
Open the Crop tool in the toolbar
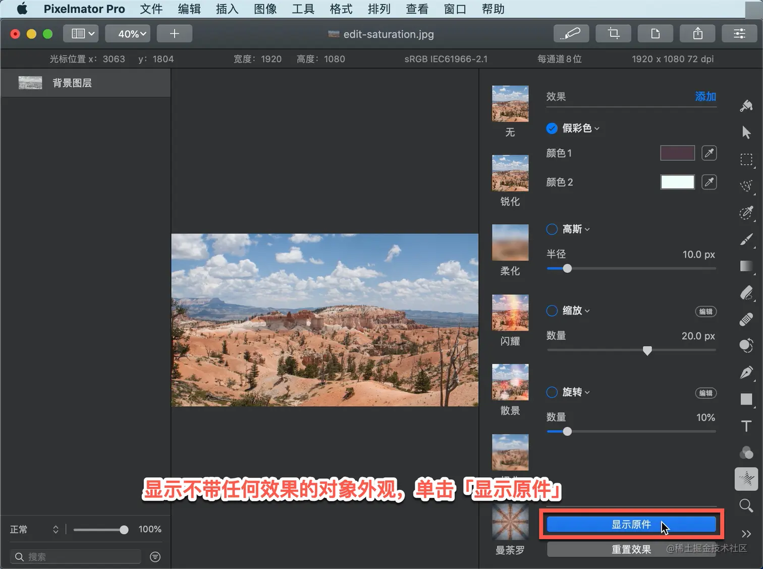614,34
